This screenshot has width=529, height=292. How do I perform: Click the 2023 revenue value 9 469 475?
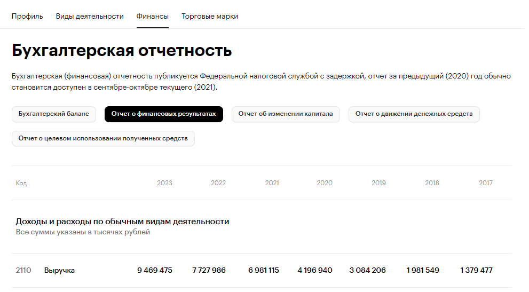click(155, 271)
